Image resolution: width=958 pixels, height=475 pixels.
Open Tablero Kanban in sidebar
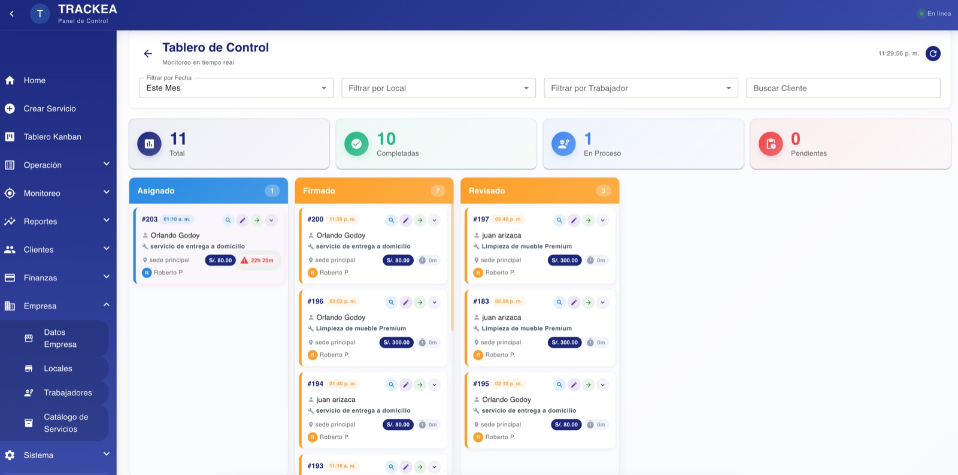(58, 137)
